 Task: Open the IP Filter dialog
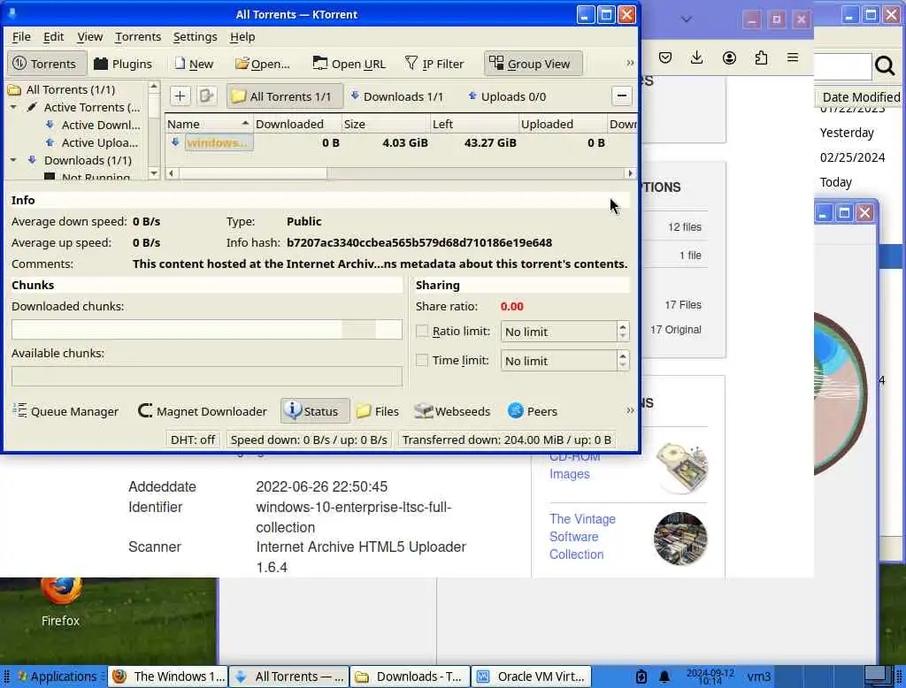click(x=434, y=64)
